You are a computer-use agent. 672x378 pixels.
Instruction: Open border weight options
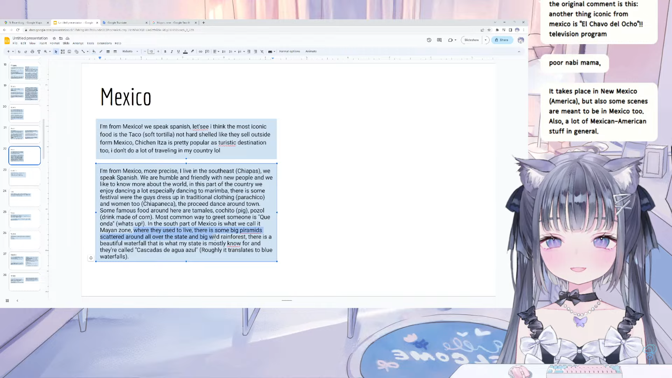(x=108, y=51)
